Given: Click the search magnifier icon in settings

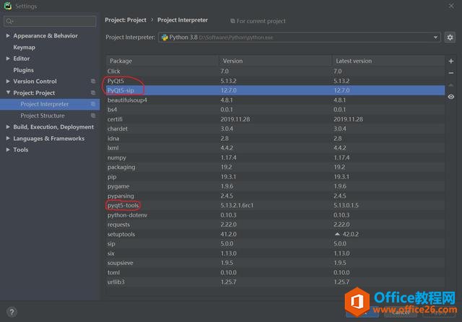Looking at the screenshot, I should pyautogui.click(x=9, y=21).
